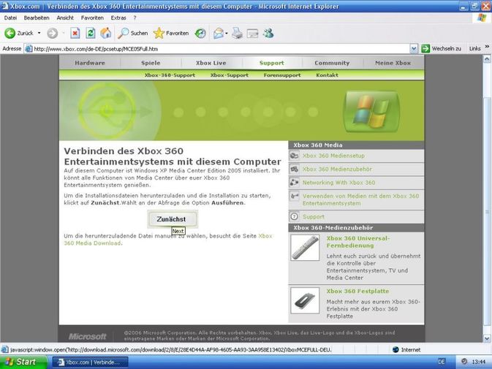The image size is (492, 369).
Task: Click the Xbox.com taskbar window button
Action: pyautogui.click(x=90, y=362)
